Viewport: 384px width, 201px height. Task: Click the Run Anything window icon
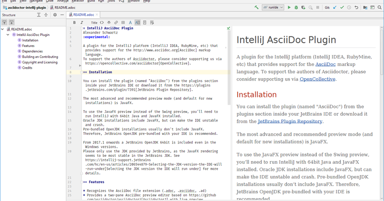click(372, 7)
